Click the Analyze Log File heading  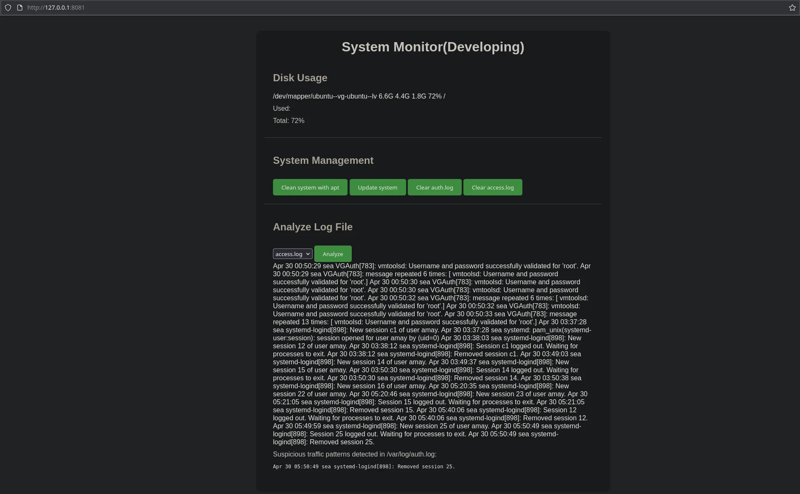point(313,227)
